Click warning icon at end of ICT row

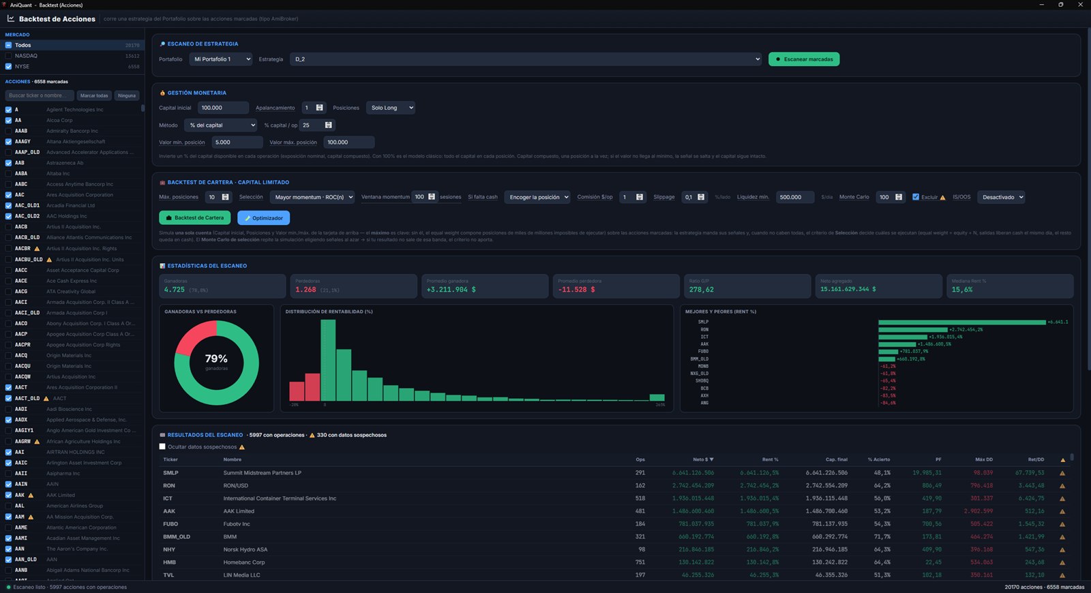pos(1062,498)
